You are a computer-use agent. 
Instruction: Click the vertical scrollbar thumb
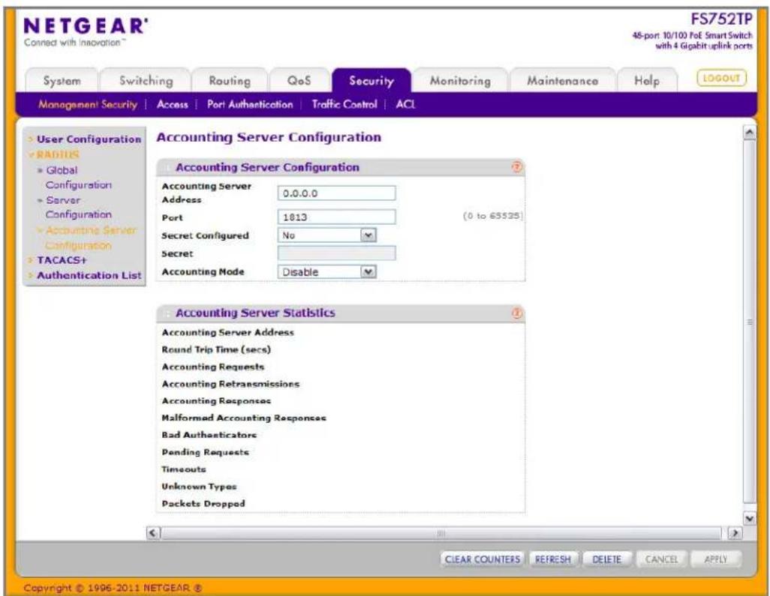point(750,322)
